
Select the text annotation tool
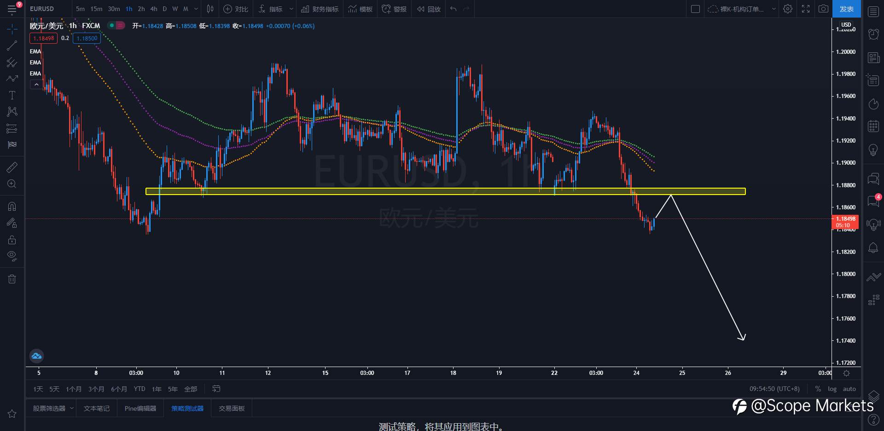click(12, 95)
